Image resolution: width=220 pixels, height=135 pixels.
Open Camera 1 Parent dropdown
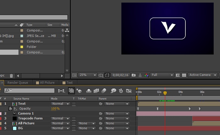tap(117, 114)
